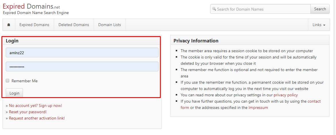Open the Deleted Domains tab
This screenshot has height=135, width=336.
pyautogui.click(x=74, y=25)
